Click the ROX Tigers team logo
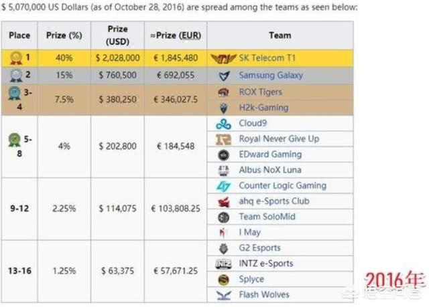Image resolution: width=429 pixels, height=307 pixels. pyautogui.click(x=224, y=92)
